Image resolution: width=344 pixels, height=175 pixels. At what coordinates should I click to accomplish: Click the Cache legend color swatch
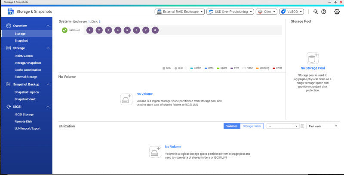[191, 68]
